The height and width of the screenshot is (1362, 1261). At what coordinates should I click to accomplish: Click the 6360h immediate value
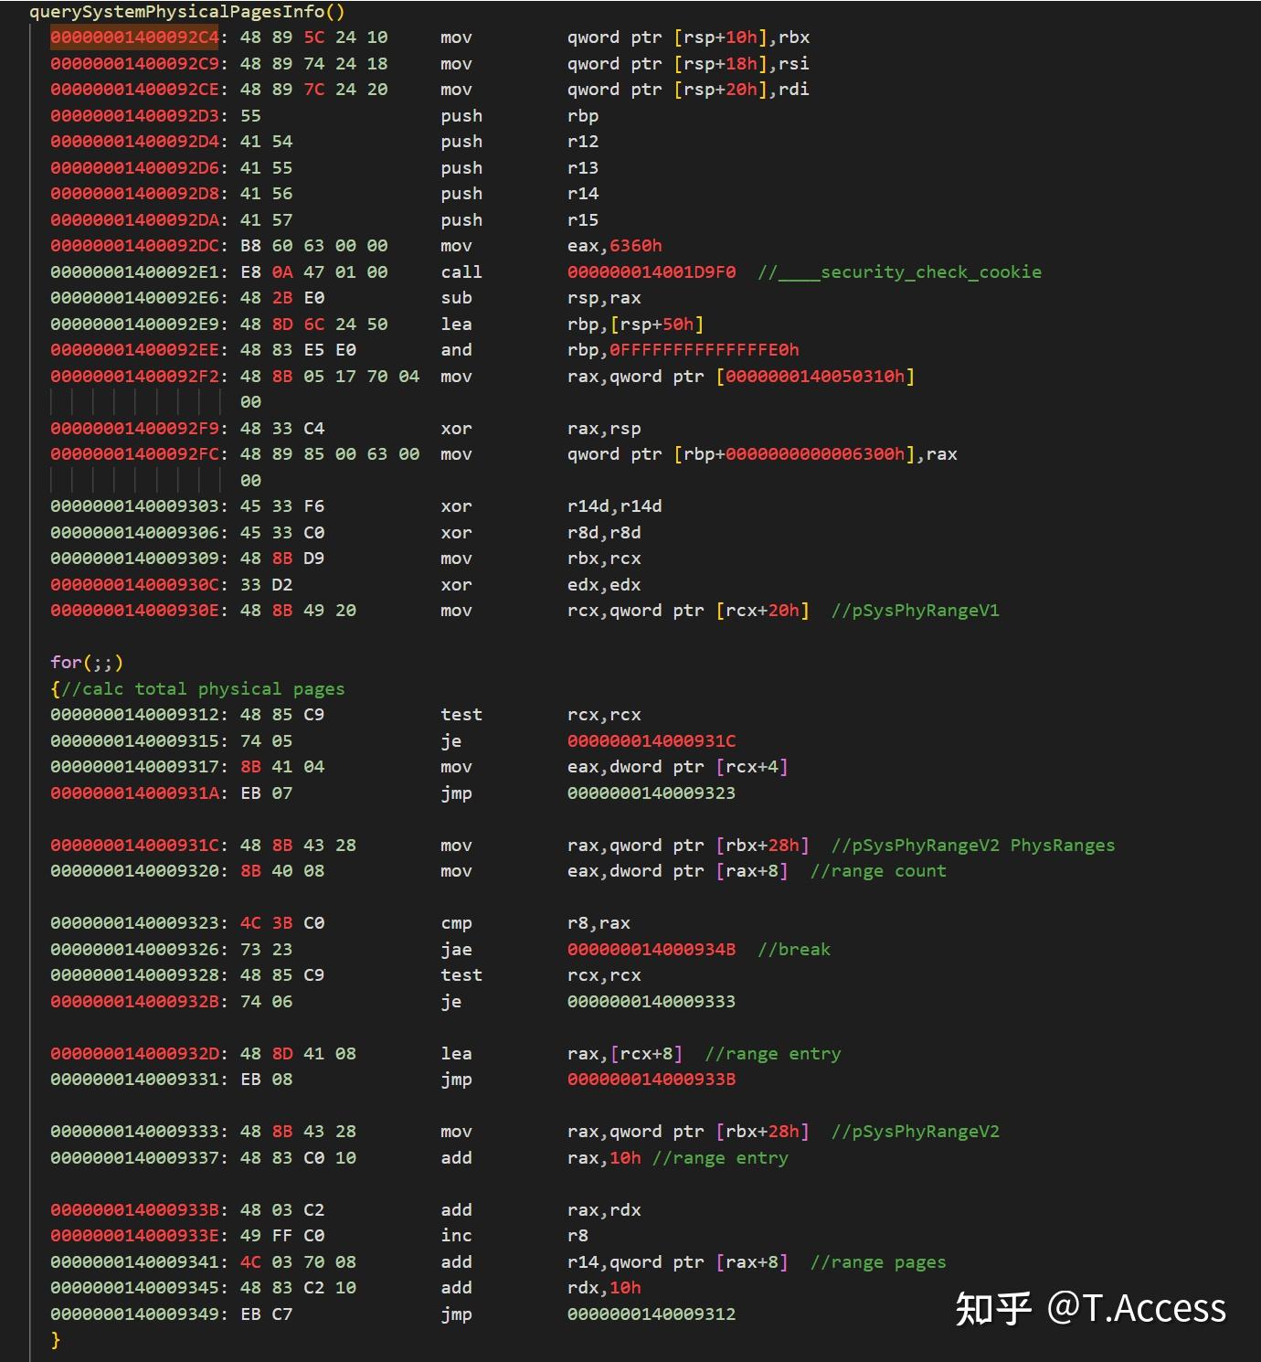pos(635,246)
